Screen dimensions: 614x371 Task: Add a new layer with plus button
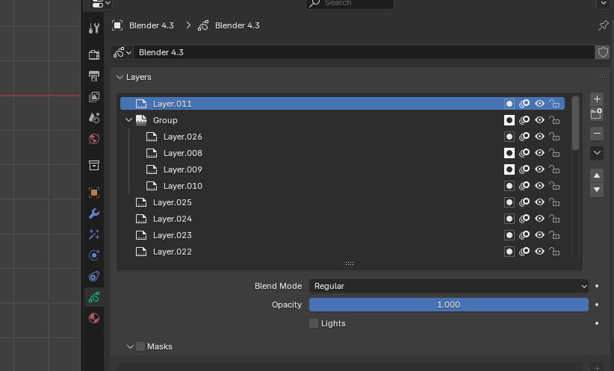[597, 99]
